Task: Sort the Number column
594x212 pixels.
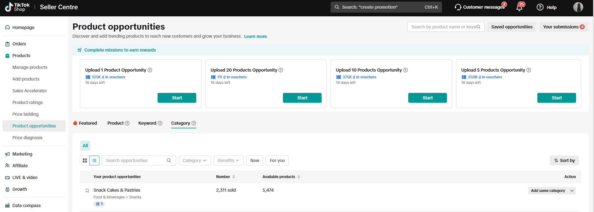Action: pyautogui.click(x=233, y=177)
